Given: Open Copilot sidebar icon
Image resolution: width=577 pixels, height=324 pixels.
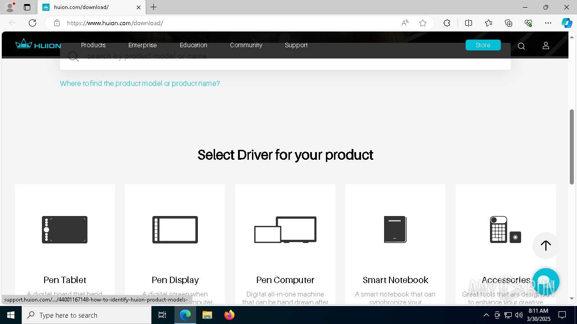Looking at the screenshot, I should click(x=567, y=23).
